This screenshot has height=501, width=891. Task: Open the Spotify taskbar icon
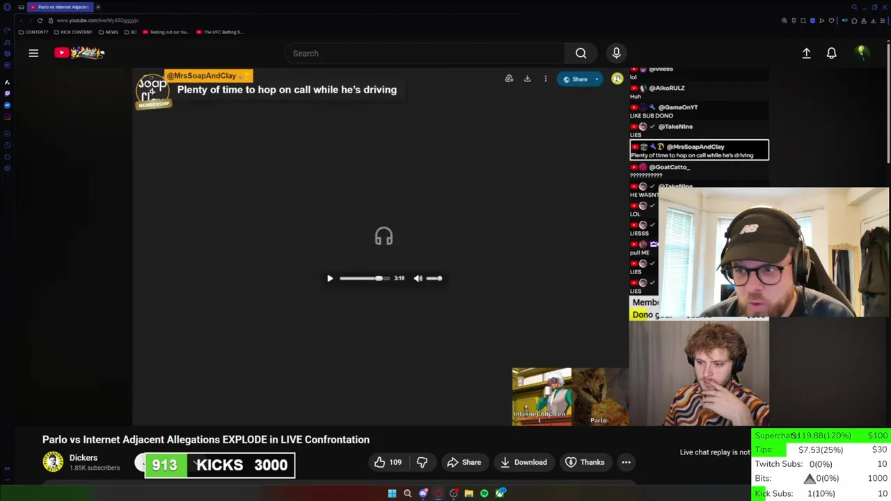click(484, 493)
